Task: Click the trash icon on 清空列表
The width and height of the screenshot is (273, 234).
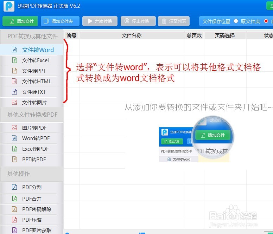Action: [x=164, y=21]
